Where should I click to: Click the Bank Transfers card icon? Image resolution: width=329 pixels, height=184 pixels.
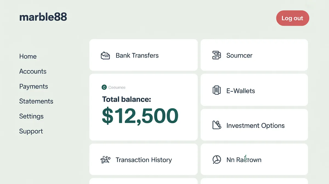105,56
